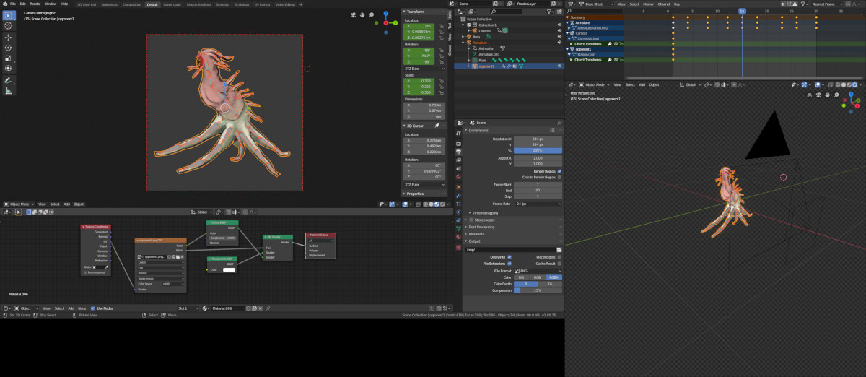Select the Select Box tool
866x377 pixels.
coord(9,15)
